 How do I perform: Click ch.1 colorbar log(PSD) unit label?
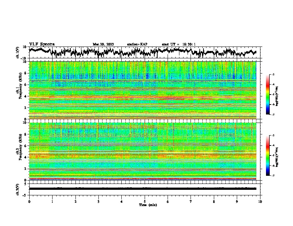[x=277, y=96]
